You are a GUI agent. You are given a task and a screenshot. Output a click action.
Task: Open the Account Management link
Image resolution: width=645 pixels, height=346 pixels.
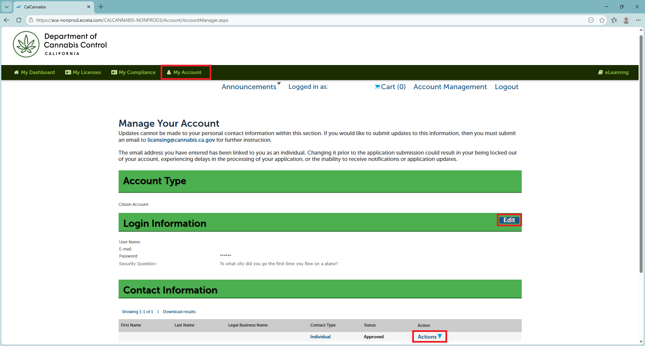click(450, 87)
